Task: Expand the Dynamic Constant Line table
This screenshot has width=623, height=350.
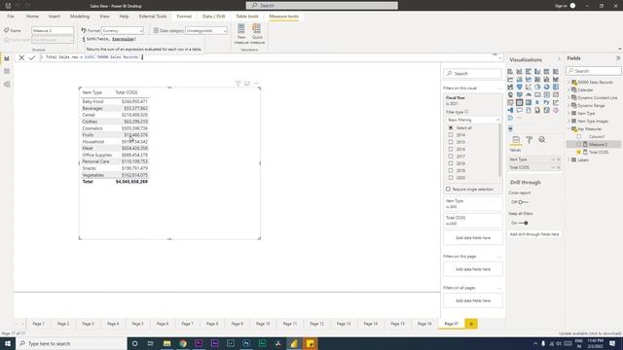Action: click(568, 97)
